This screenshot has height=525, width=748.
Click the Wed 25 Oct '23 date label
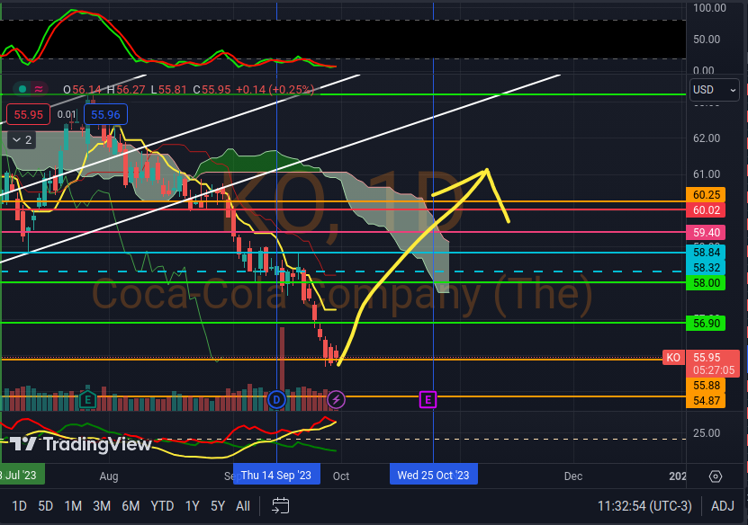433,476
